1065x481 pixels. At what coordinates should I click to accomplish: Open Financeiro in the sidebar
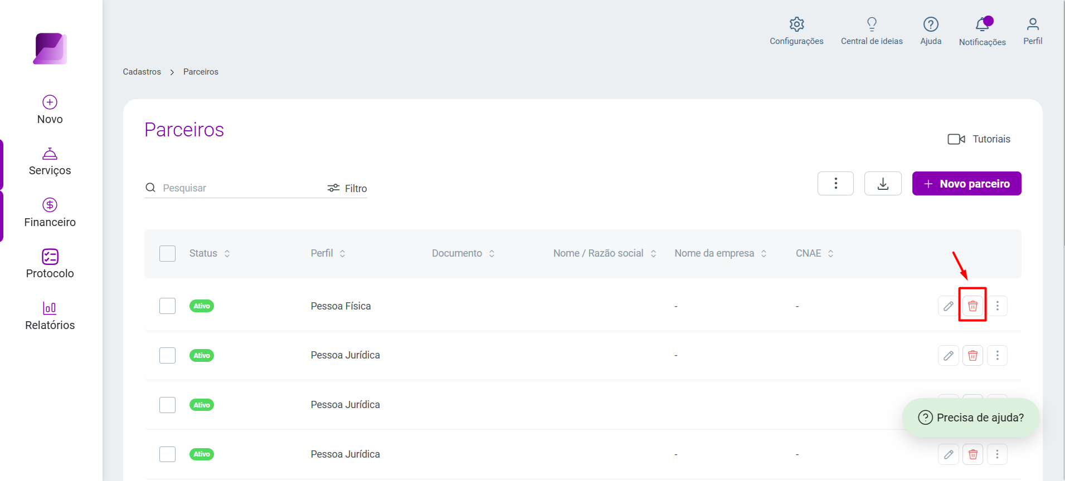click(x=50, y=213)
